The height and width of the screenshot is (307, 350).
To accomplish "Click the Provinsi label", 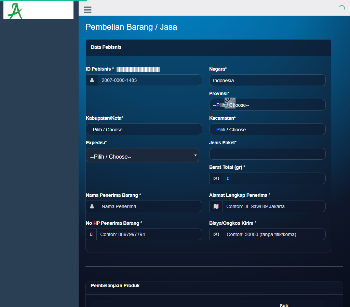I will [219, 93].
